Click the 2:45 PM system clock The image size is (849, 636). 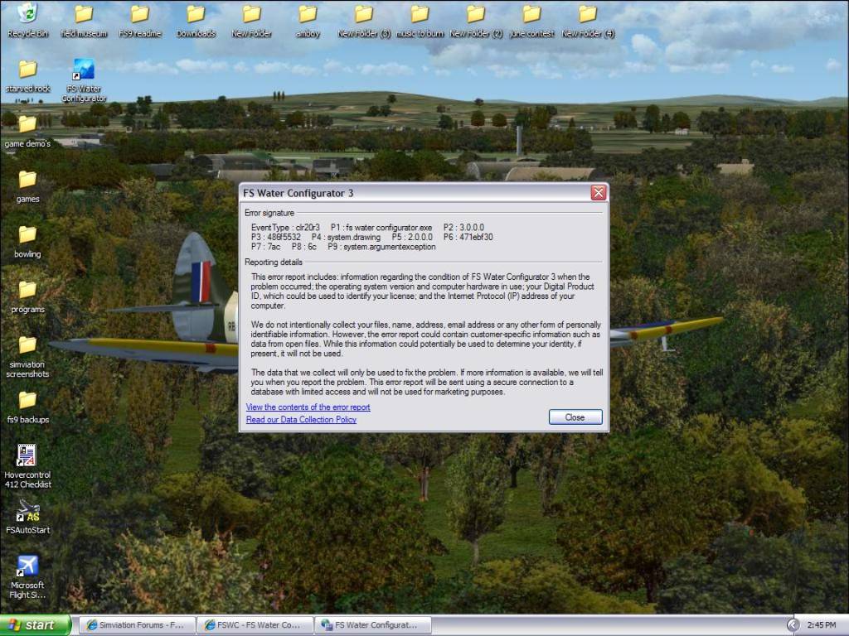[x=822, y=625]
